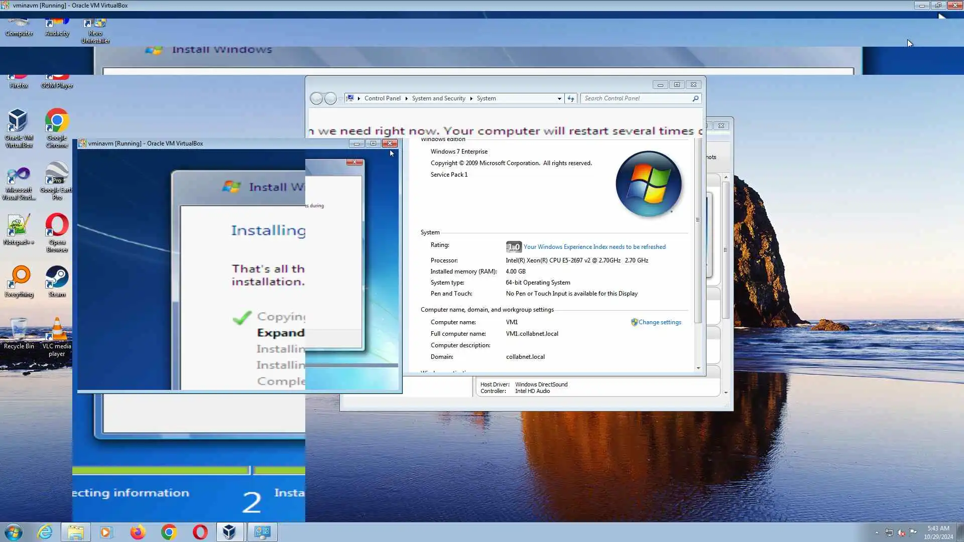Expand address bar history dropdown
This screenshot has width=964, height=542.
pos(559,98)
